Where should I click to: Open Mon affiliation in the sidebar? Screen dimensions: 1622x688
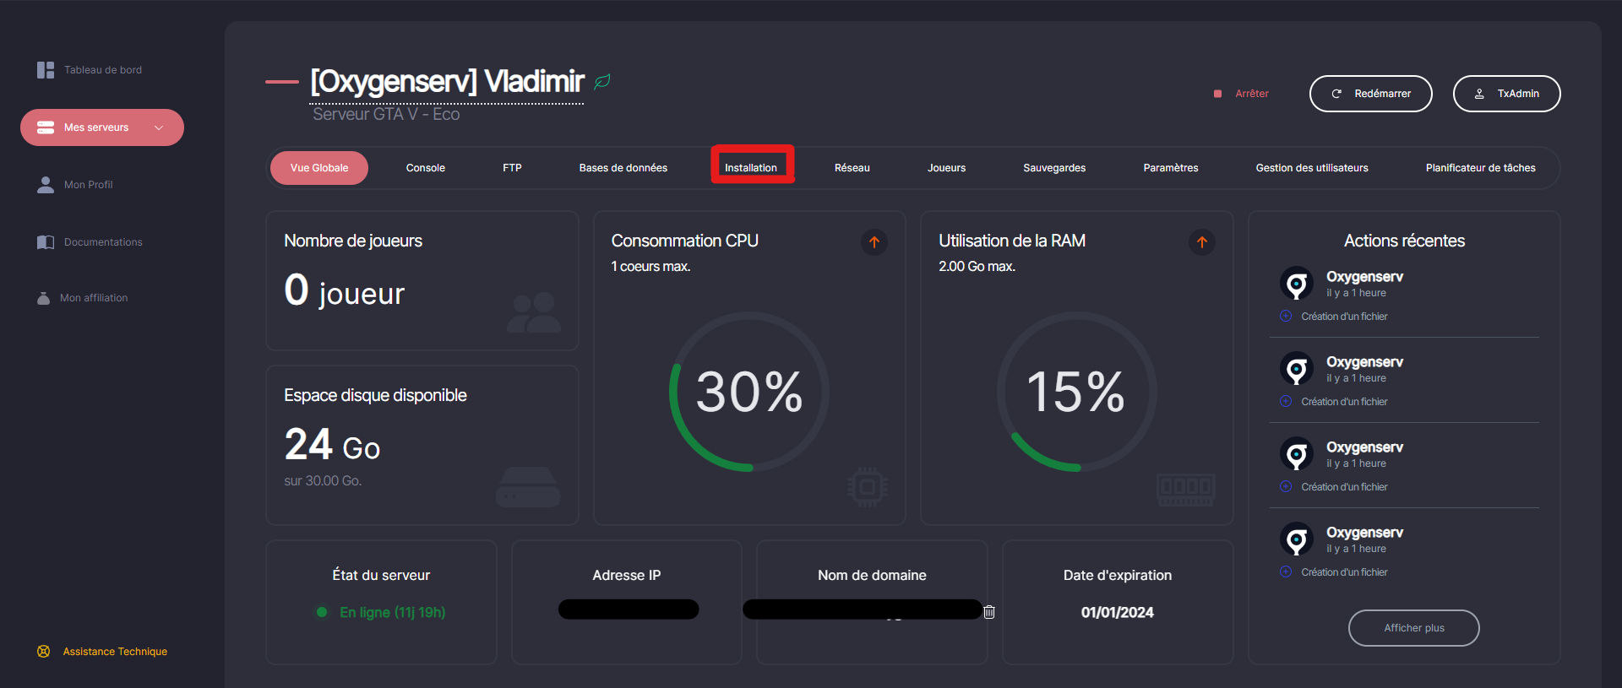click(94, 298)
